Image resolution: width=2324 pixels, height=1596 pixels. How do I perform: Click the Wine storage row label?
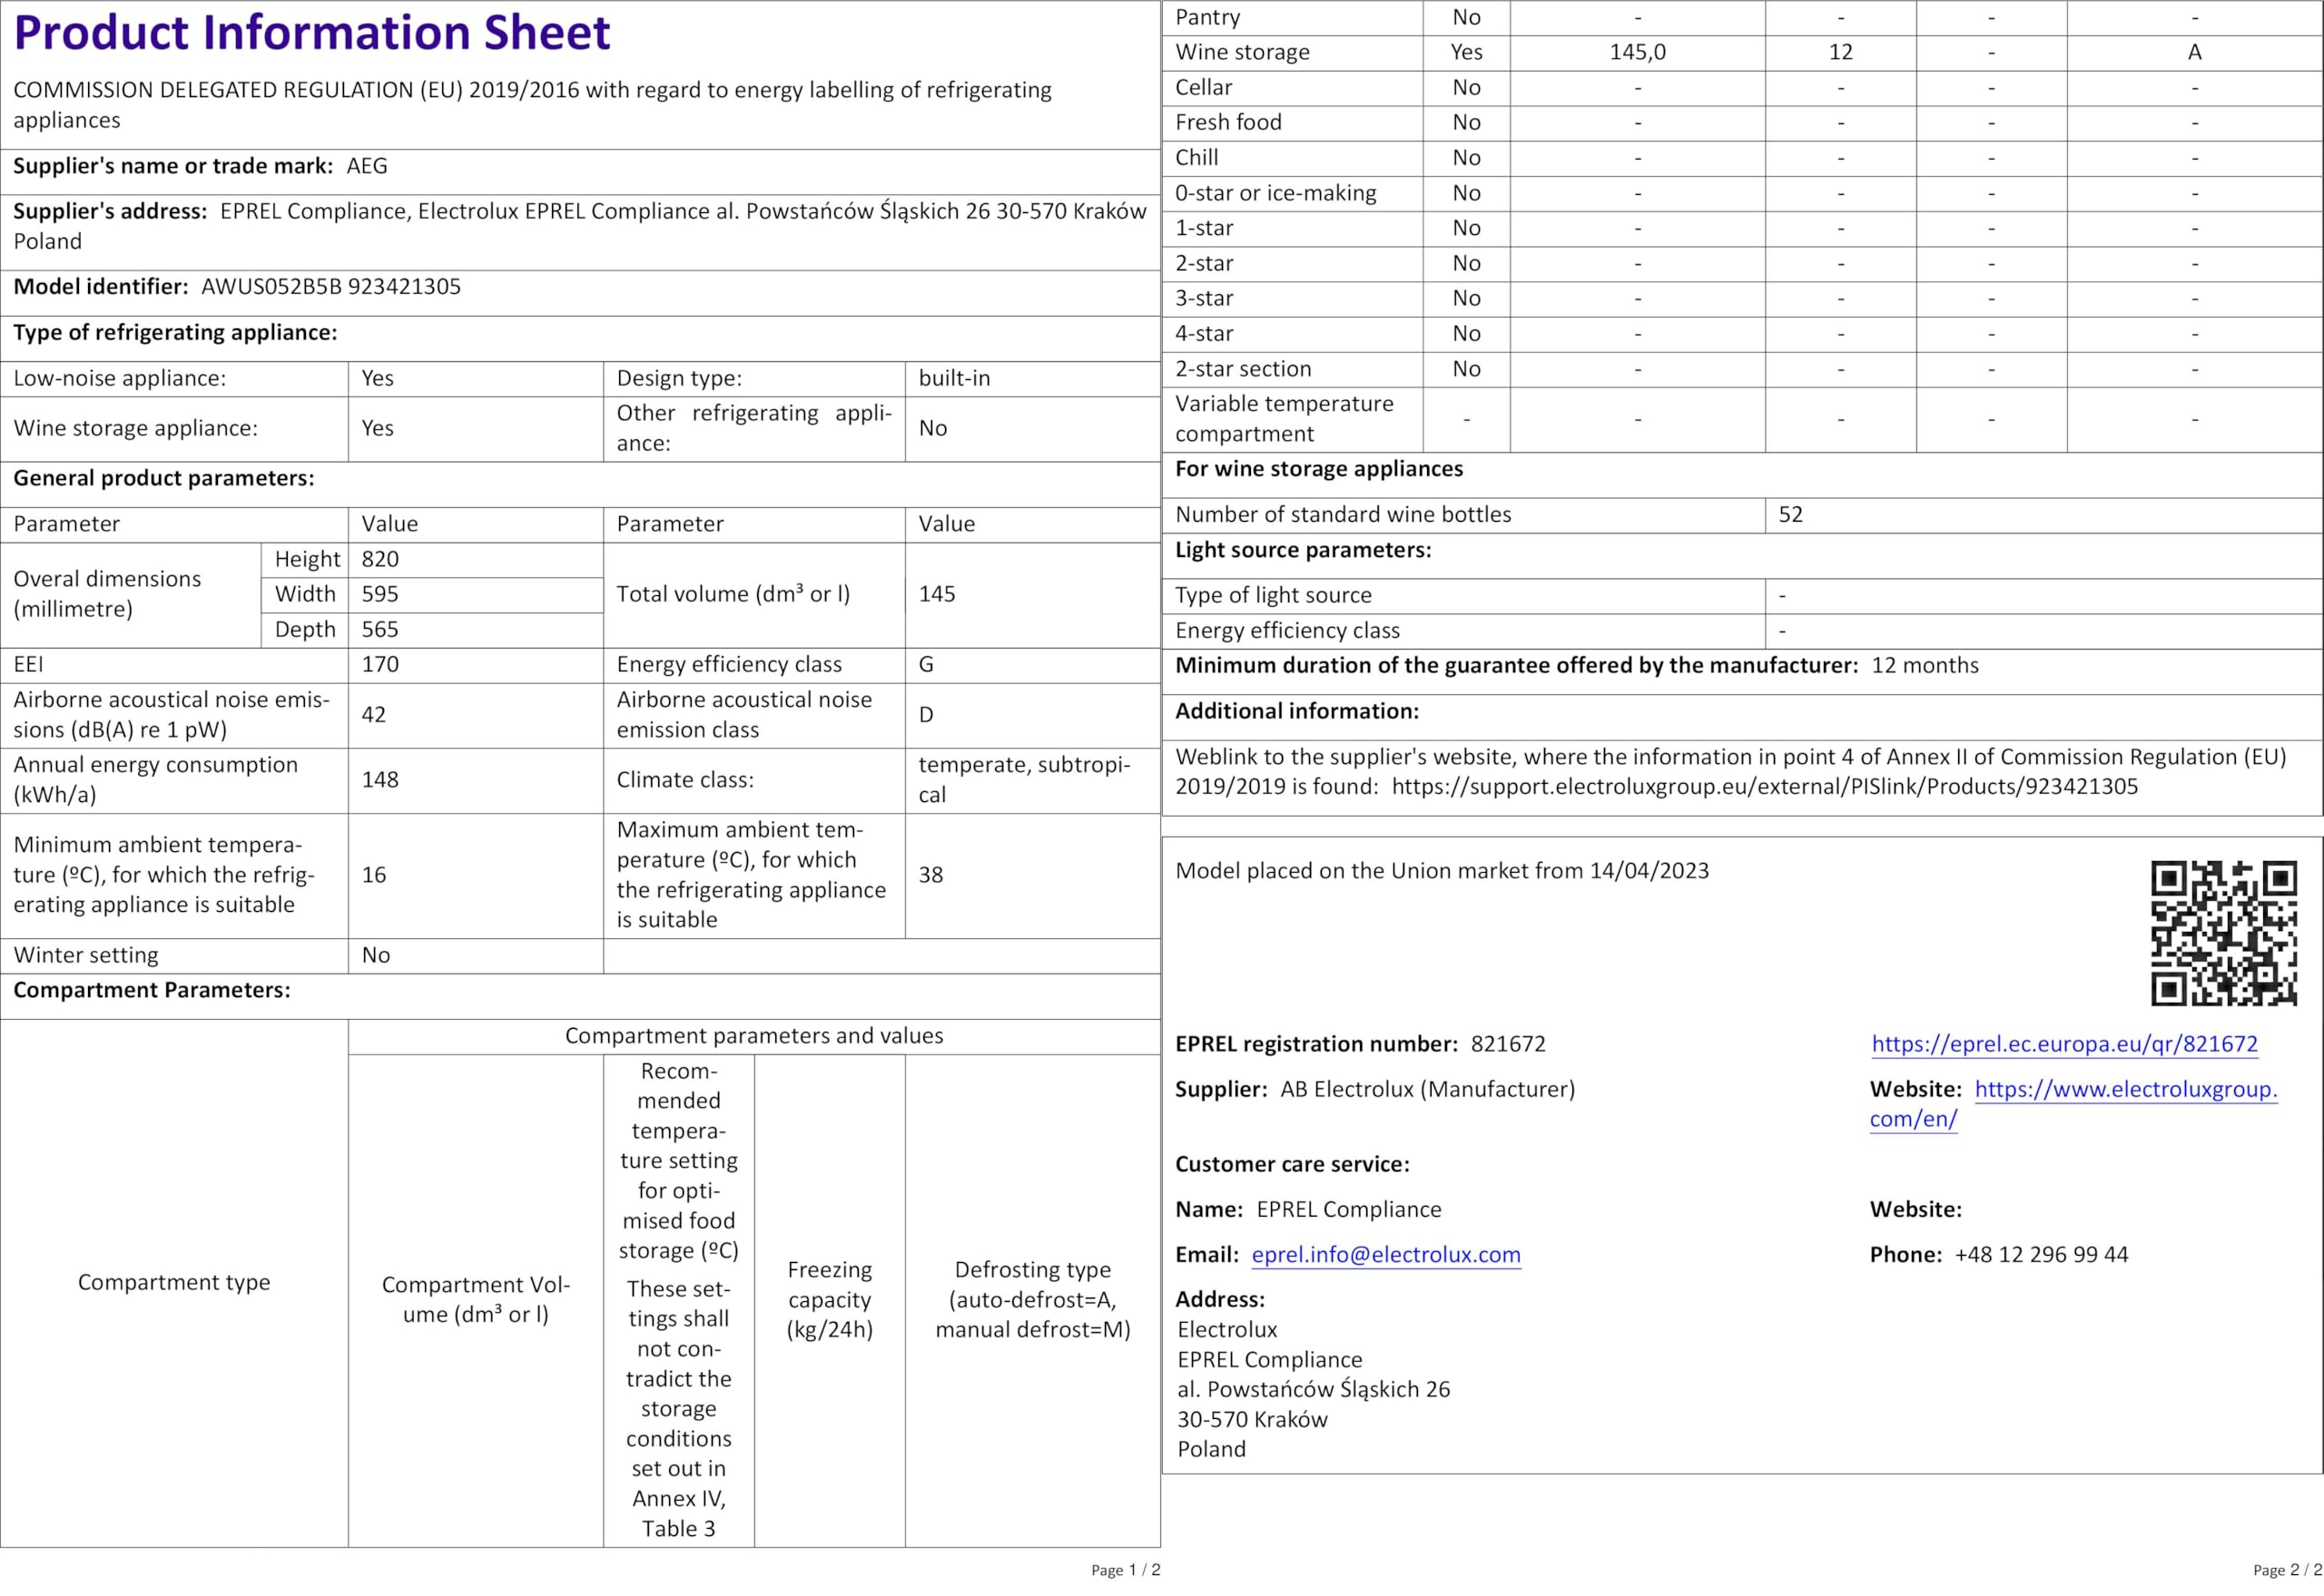1242,52
